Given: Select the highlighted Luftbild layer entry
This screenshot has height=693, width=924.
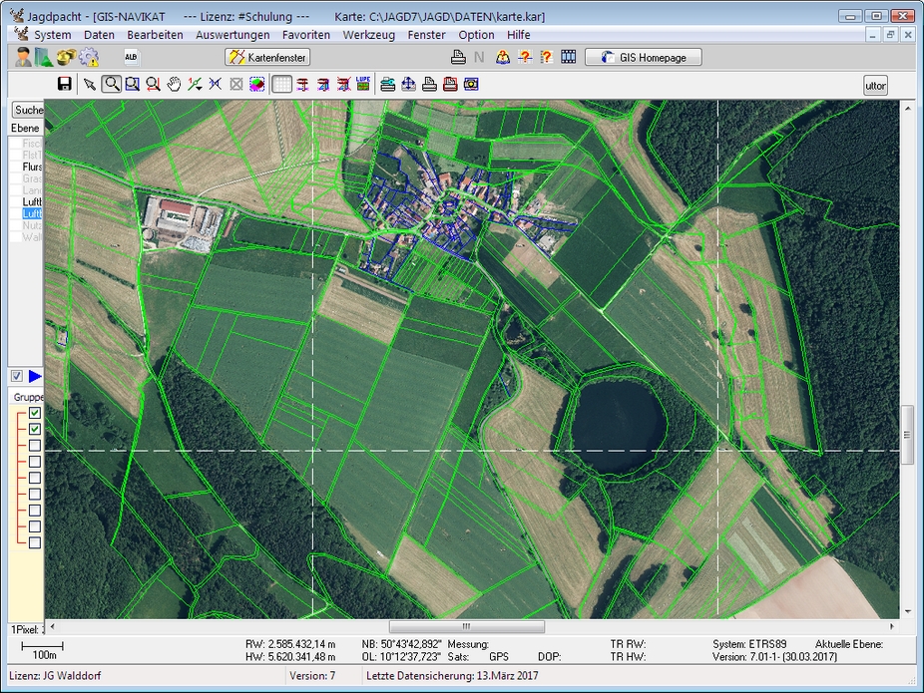Looking at the screenshot, I should [x=32, y=212].
